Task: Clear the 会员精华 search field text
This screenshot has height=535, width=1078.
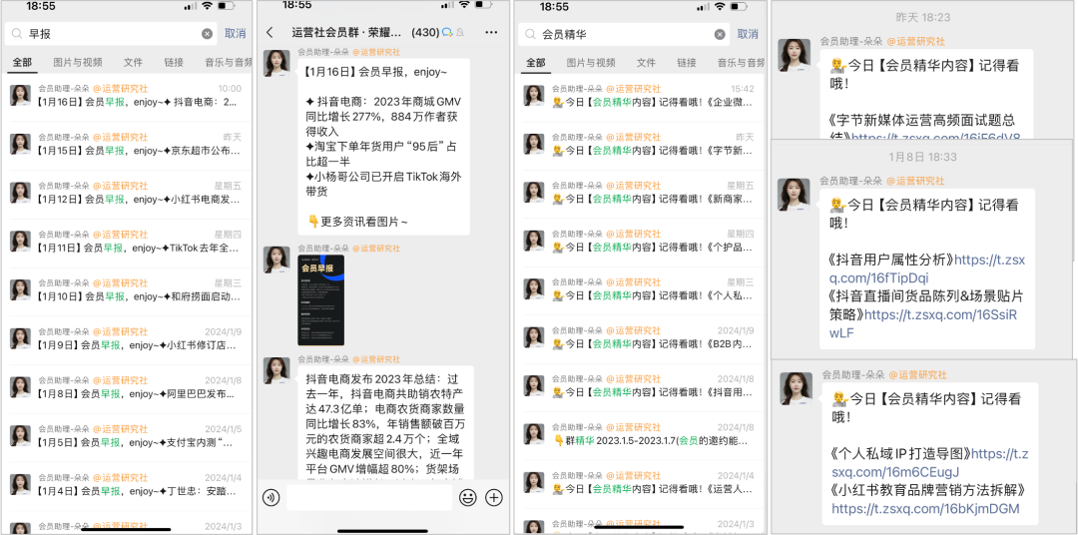Action: 720,34
